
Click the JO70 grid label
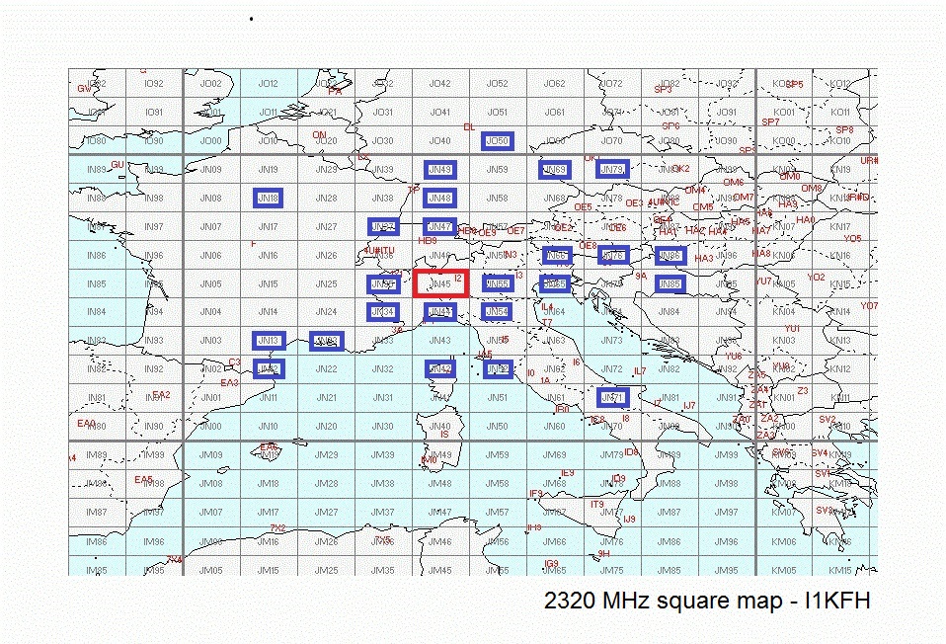pos(612,140)
